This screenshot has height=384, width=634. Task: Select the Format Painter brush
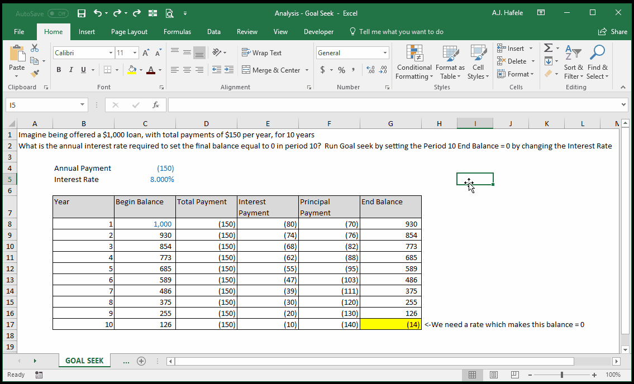click(x=35, y=74)
